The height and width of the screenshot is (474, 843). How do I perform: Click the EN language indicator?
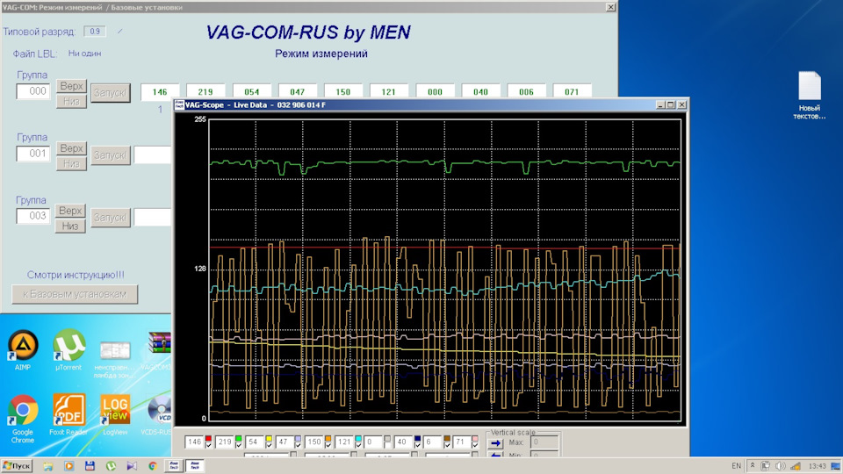point(736,466)
